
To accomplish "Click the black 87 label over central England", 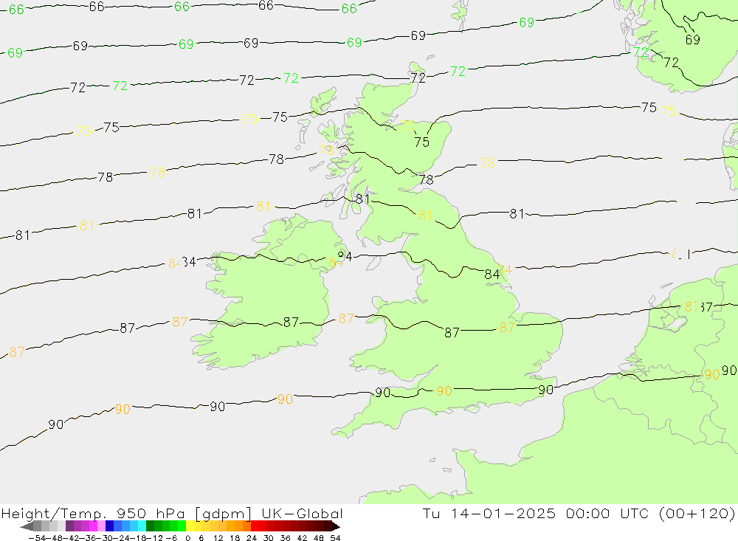I will pyautogui.click(x=452, y=333).
